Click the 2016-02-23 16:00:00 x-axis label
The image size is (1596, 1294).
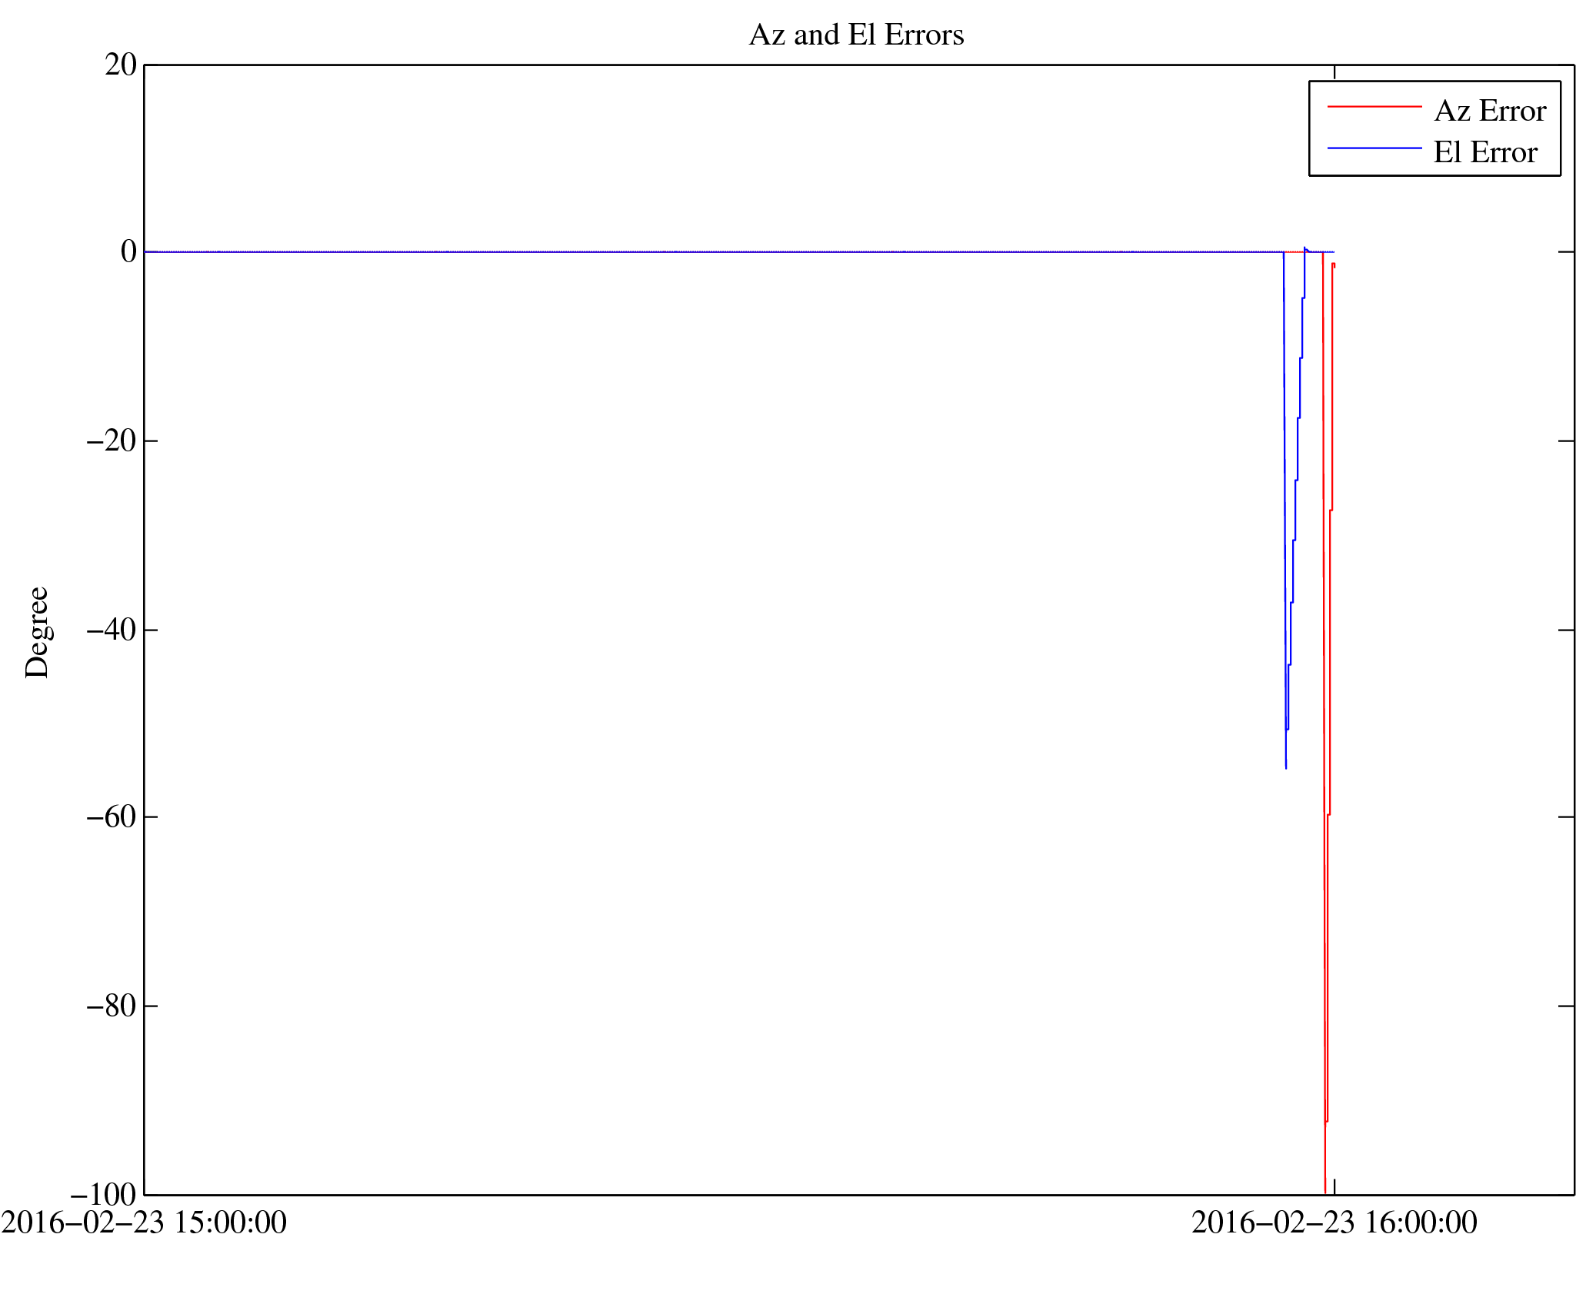click(x=1334, y=1223)
